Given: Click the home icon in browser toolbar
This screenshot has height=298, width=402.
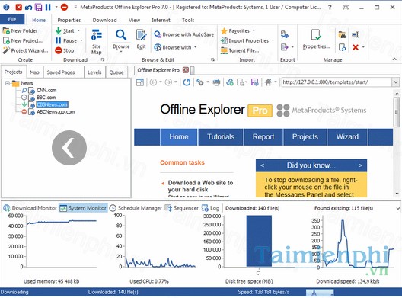Looking at the screenshot, I should coord(268,82).
